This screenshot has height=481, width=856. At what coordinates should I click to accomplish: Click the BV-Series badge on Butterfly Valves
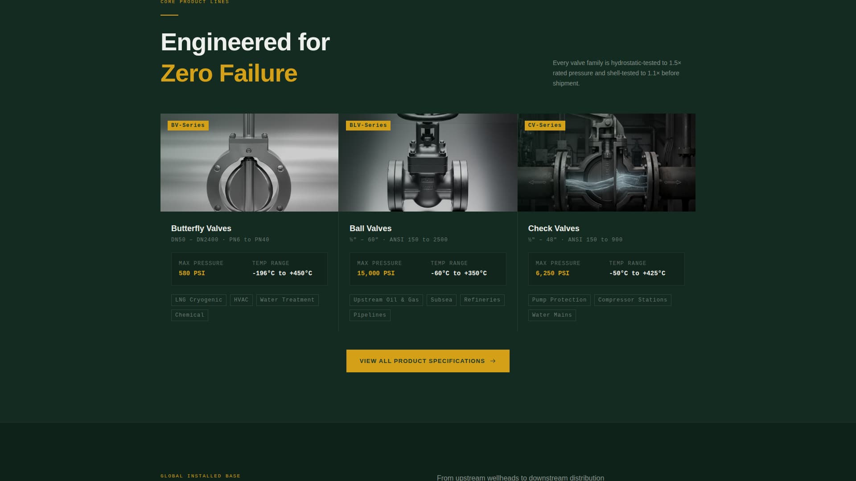[187, 125]
